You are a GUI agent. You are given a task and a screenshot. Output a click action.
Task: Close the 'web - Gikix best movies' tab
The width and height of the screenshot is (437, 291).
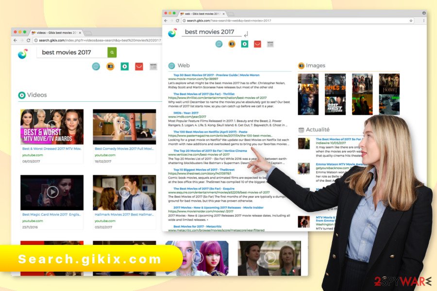click(223, 14)
